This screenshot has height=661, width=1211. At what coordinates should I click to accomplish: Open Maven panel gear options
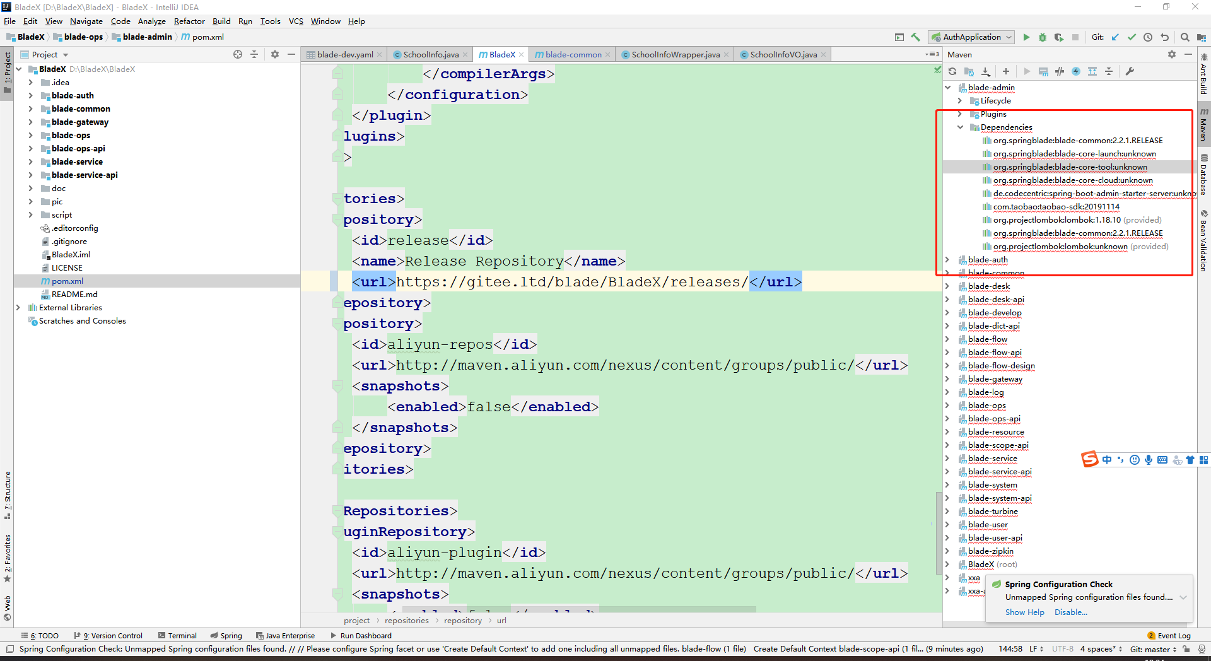coord(1172,54)
